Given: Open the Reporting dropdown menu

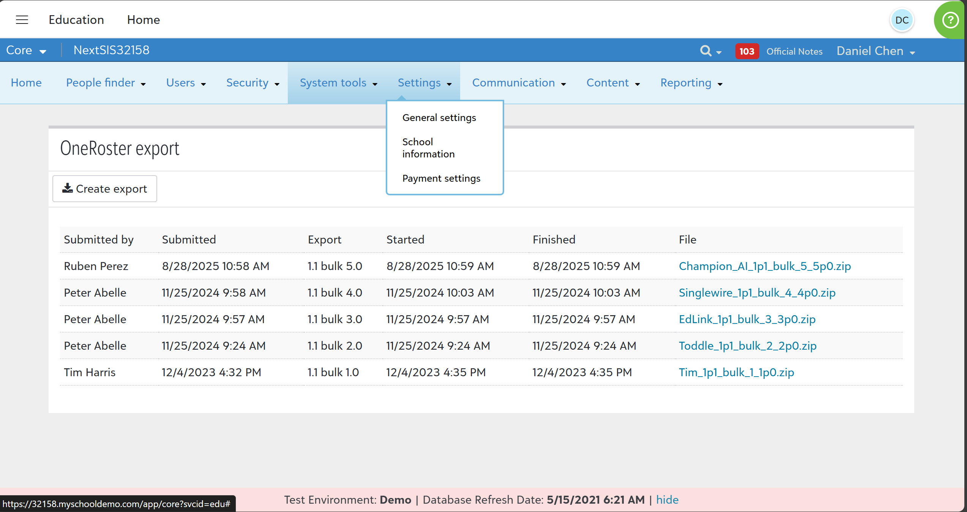Looking at the screenshot, I should pos(691,83).
